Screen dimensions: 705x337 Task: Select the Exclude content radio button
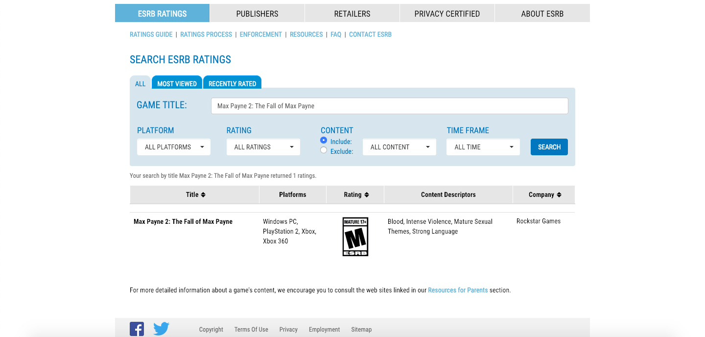tap(324, 150)
